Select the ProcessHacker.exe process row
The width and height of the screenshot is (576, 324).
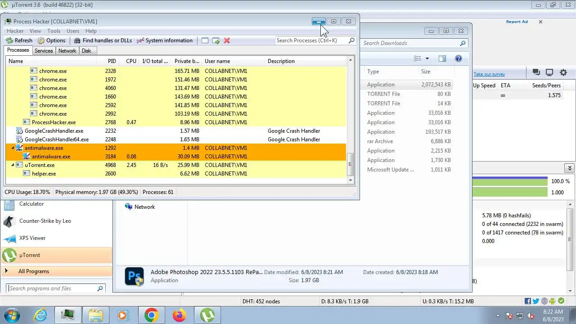click(176, 122)
